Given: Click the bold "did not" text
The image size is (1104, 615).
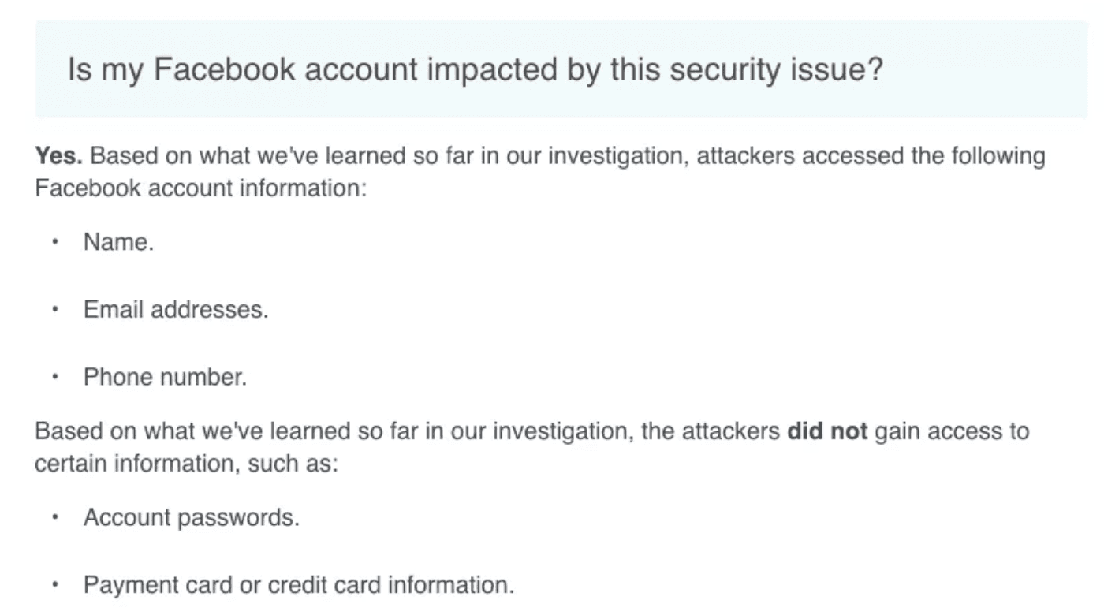Looking at the screenshot, I should [x=827, y=431].
